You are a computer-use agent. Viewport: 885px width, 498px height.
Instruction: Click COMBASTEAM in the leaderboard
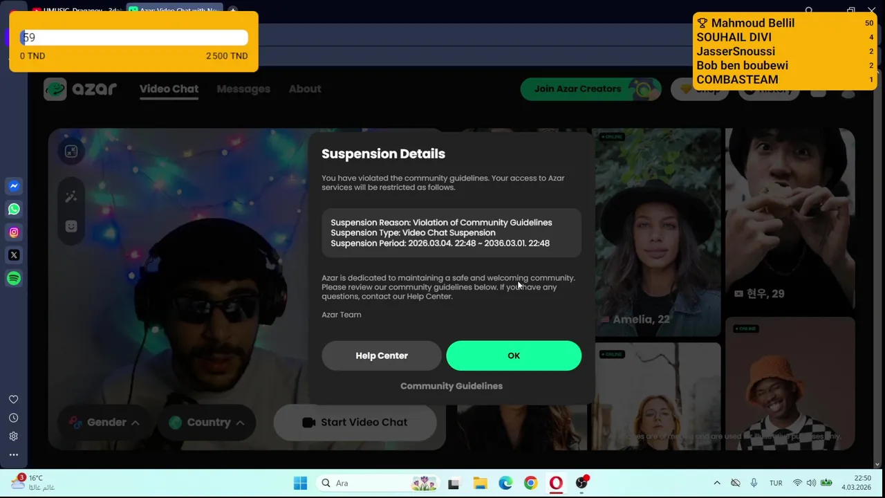coord(737,80)
